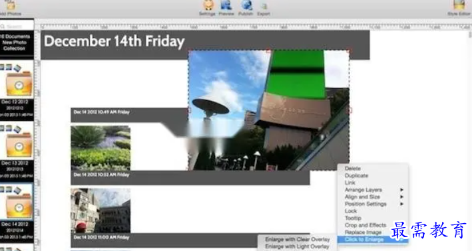
Task: Select the Dec 12 2012 folder icon
Action: 19,84
